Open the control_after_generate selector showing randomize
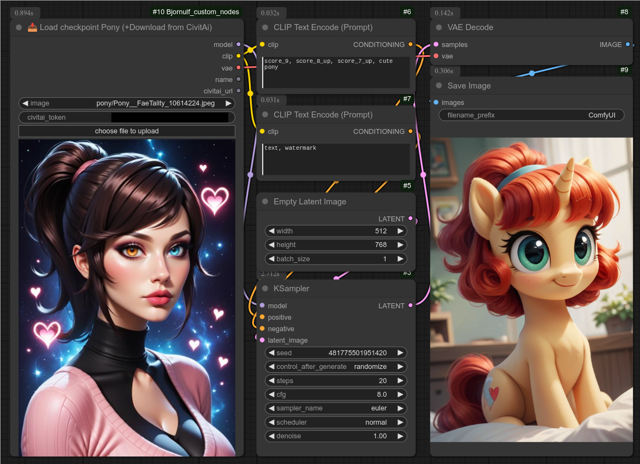 335,366
